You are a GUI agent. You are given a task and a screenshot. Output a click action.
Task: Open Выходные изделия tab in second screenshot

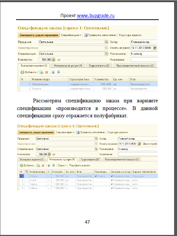(x=32, y=160)
